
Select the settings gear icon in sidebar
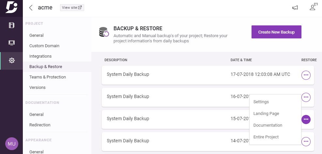tap(11, 60)
